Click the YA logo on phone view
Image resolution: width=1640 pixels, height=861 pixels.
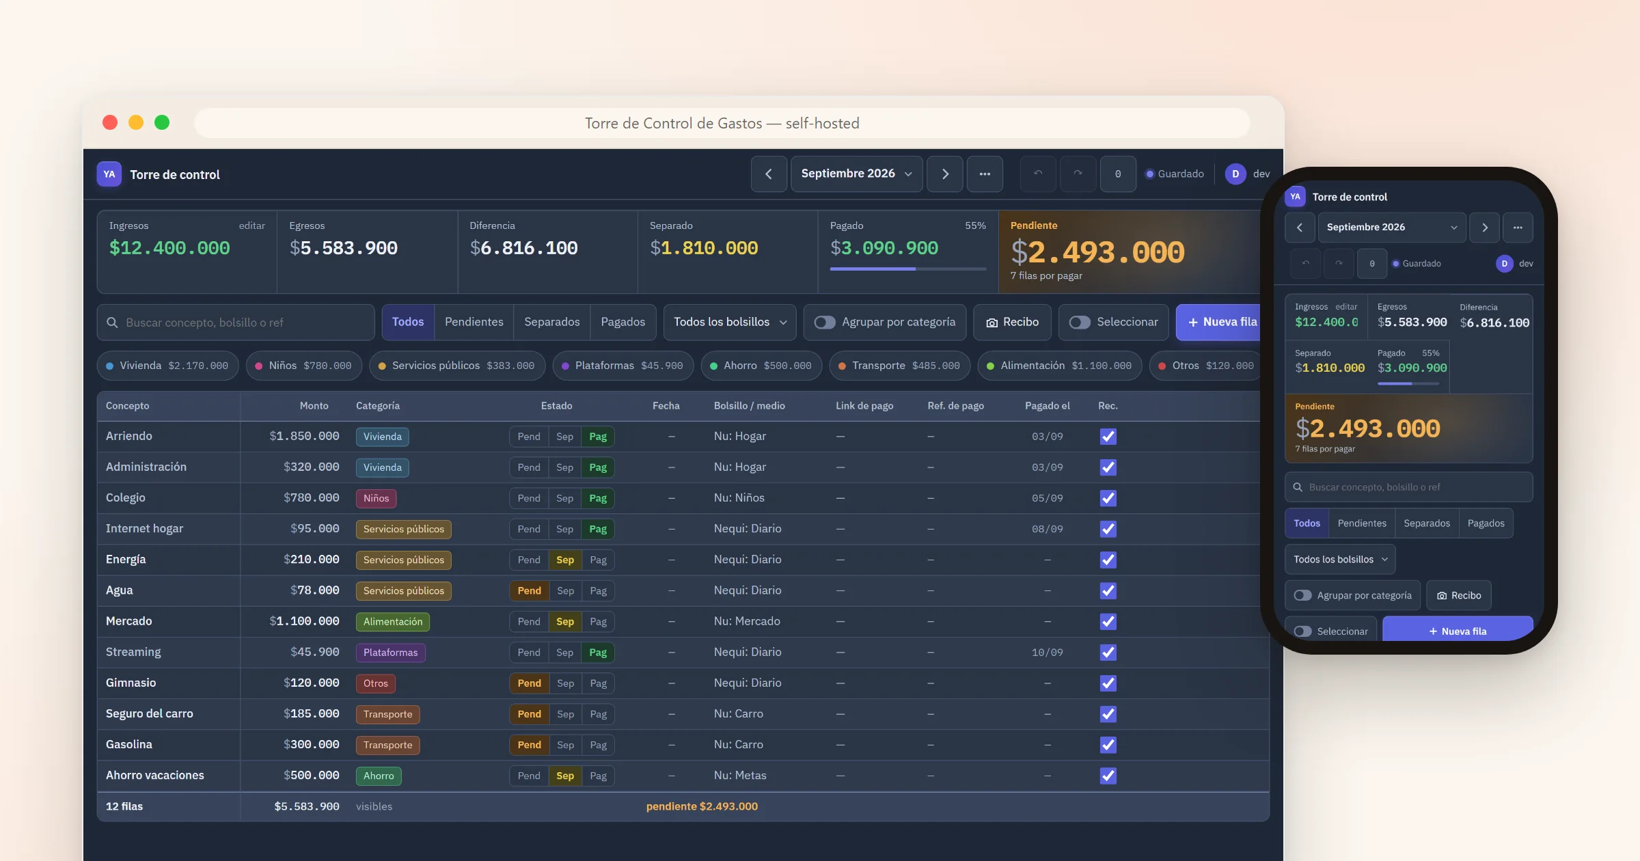tap(1295, 197)
